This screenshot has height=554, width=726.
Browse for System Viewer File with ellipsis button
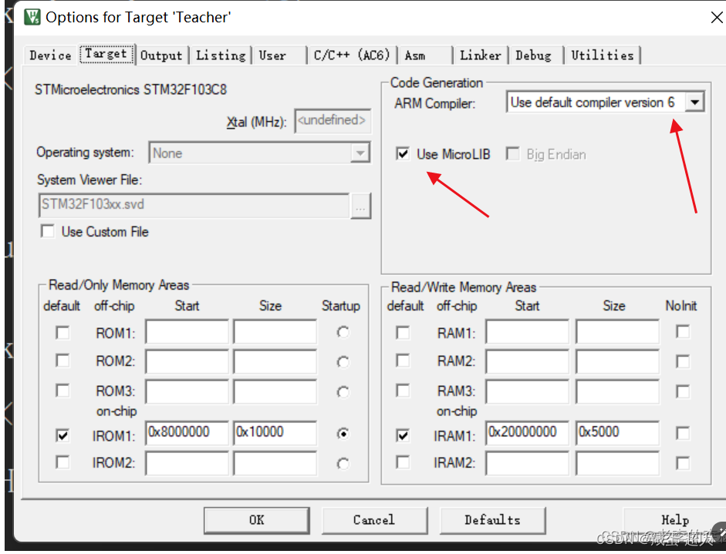coord(360,206)
